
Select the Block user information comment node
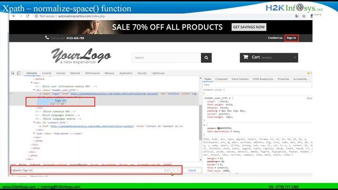[x=67, y=87]
